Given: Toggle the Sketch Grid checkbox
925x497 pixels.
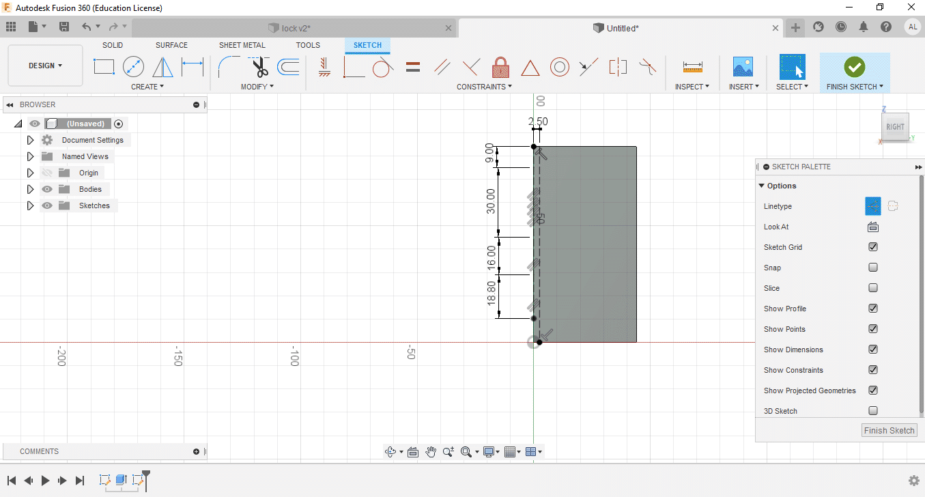Looking at the screenshot, I should pyautogui.click(x=872, y=247).
